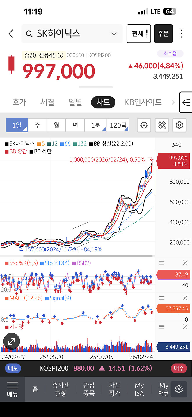192x417 pixels.
Task: Open the info icon next to 신용45
Action: click(x=60, y=55)
